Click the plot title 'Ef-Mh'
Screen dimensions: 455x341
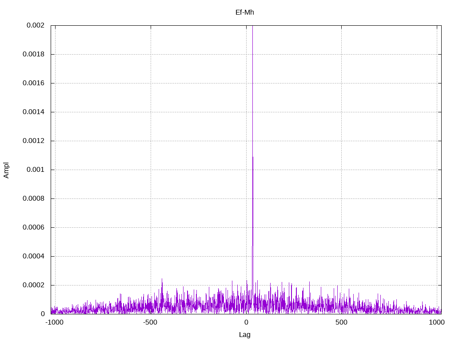[x=245, y=12]
